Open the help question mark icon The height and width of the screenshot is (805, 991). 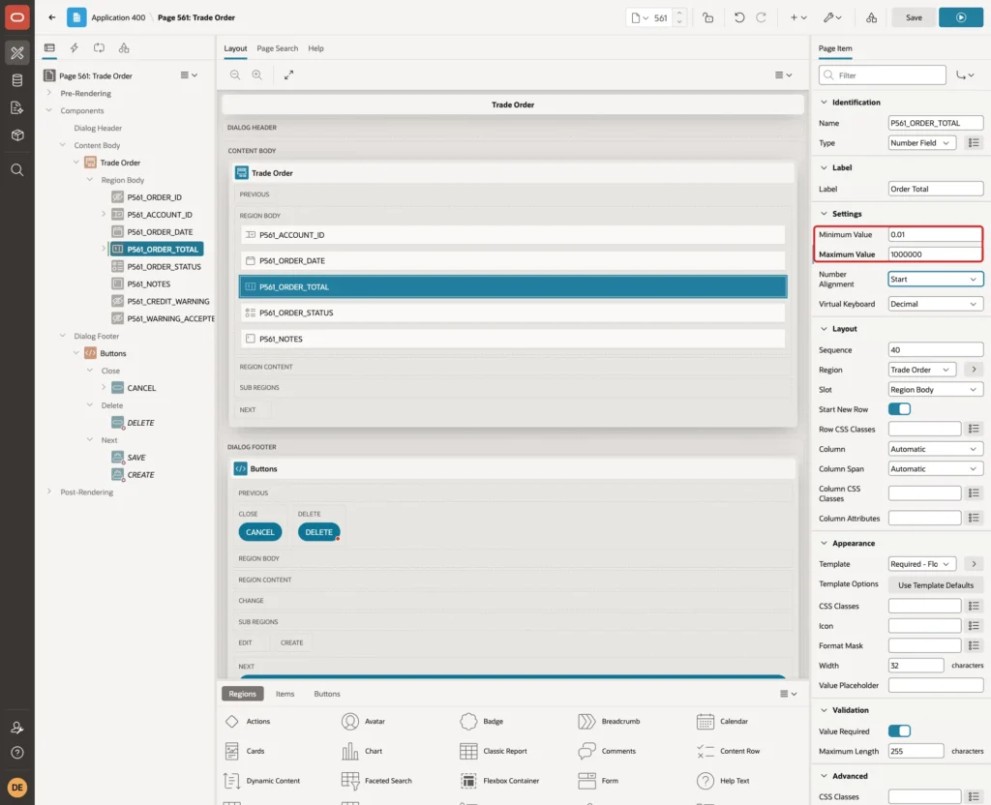click(x=17, y=753)
